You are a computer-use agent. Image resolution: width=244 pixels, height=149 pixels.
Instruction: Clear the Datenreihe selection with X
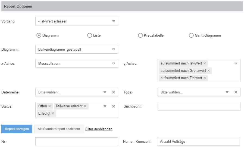[x=114, y=92]
